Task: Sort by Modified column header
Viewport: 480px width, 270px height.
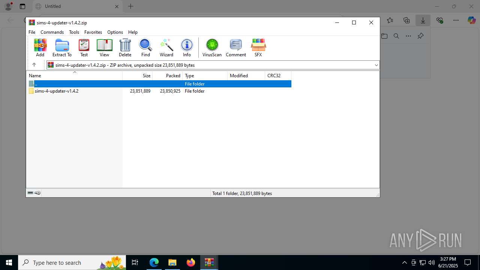Action: tap(246, 75)
